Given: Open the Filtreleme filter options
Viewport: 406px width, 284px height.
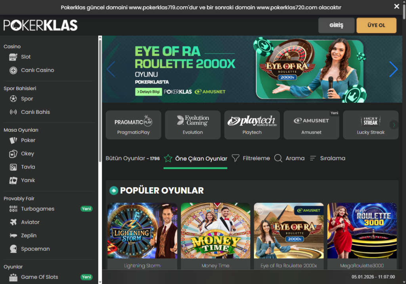Looking at the screenshot, I should point(251,158).
